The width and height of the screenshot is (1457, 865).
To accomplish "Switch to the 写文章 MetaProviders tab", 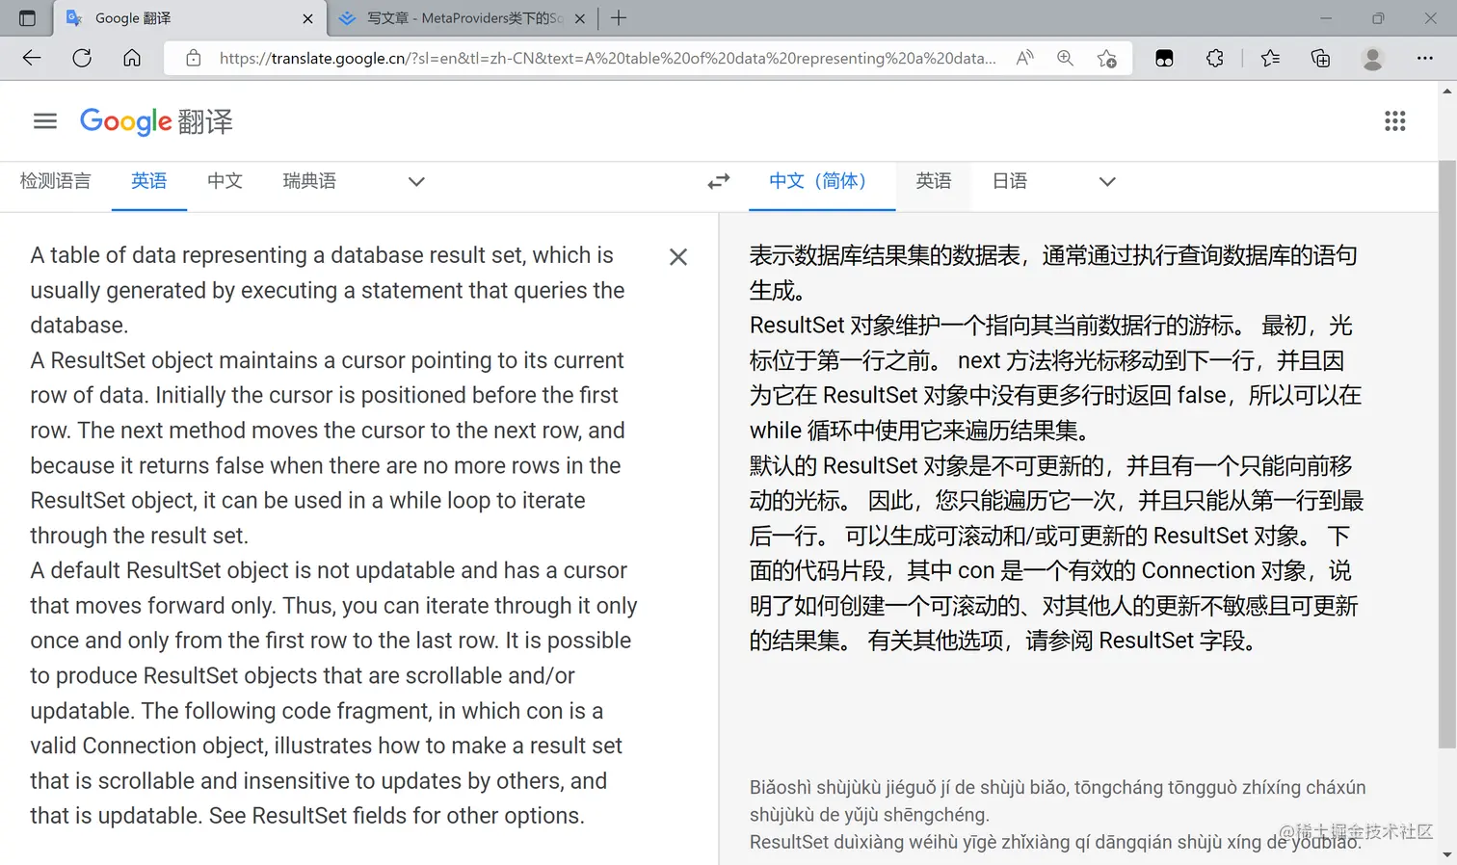I will [x=462, y=18].
